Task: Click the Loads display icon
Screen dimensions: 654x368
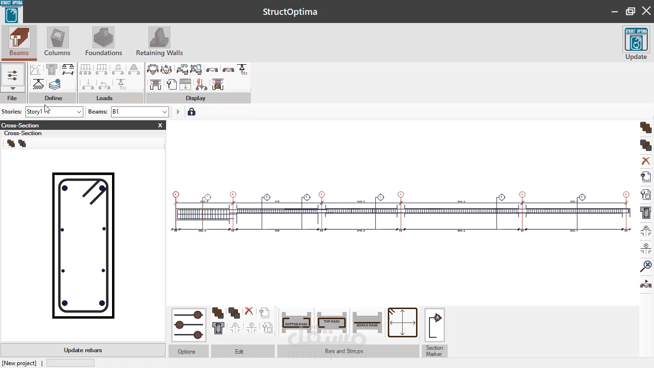Action: point(186,85)
